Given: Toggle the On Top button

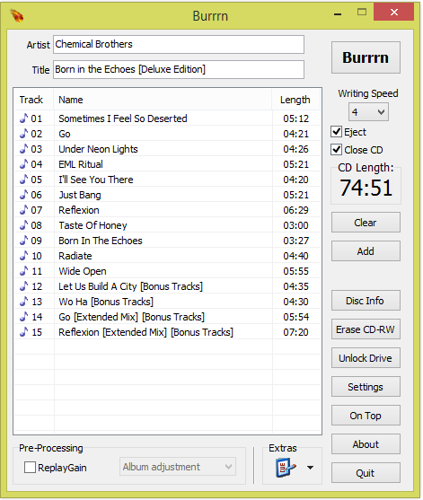Looking at the screenshot, I should [x=366, y=416].
